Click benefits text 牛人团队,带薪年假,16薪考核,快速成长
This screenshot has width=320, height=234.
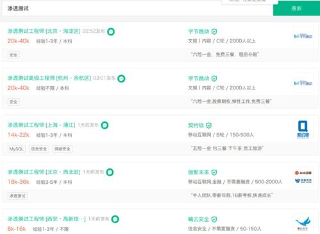click(232, 195)
